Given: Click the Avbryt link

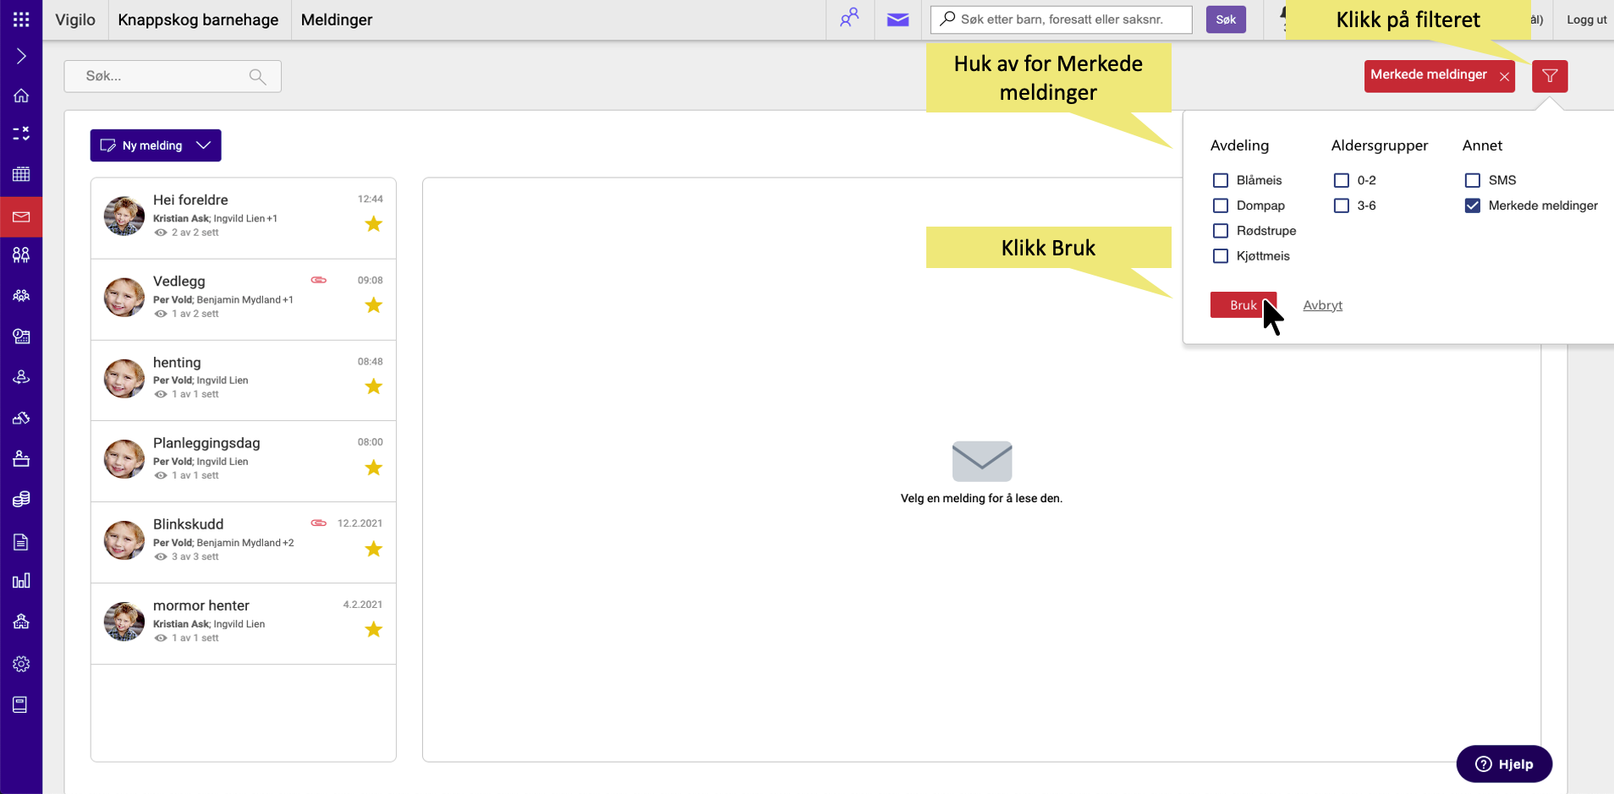Looking at the screenshot, I should click(1322, 305).
